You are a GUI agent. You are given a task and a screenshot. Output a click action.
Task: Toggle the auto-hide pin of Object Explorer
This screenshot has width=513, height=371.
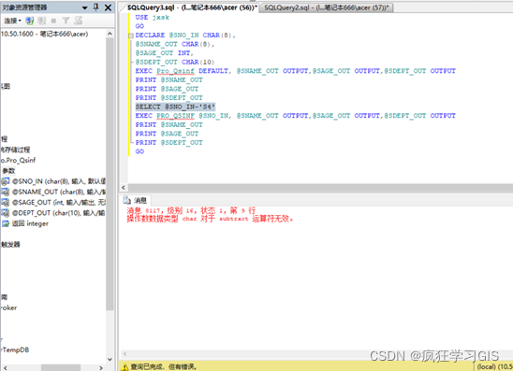(x=95, y=7)
